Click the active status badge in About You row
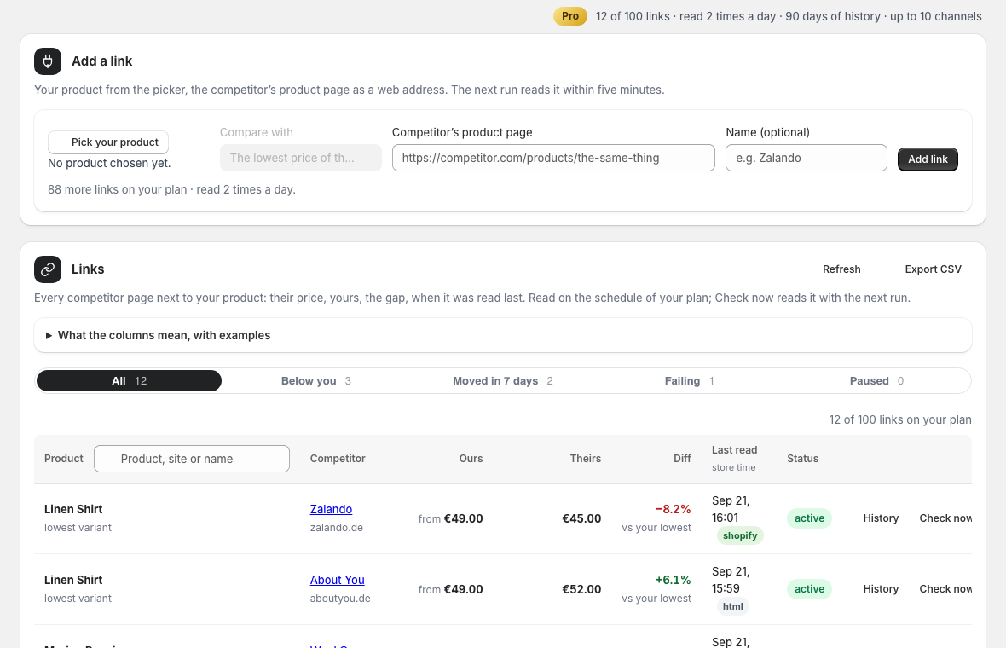The image size is (1006, 648). (810, 589)
